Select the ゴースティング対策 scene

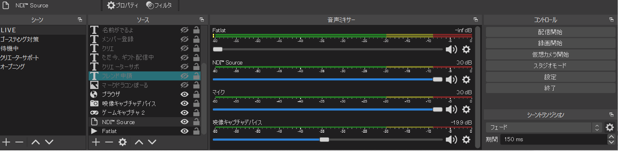pyautogui.click(x=43, y=39)
